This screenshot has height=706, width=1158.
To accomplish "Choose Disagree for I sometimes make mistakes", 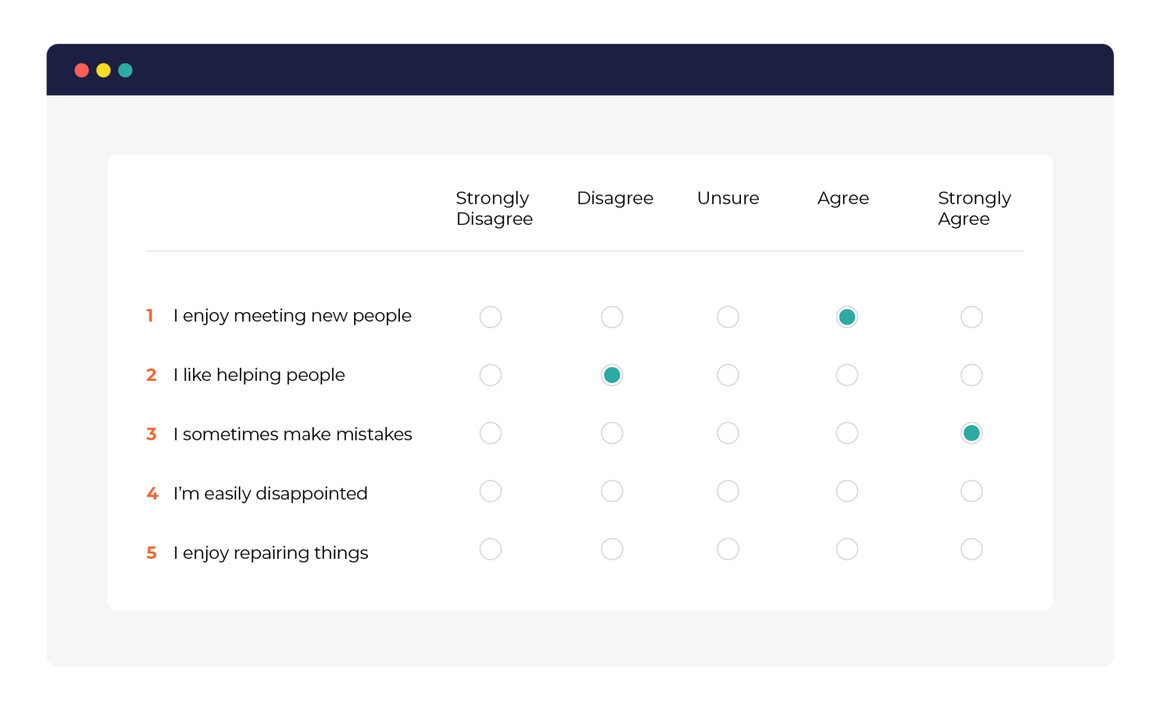I will (x=612, y=433).
